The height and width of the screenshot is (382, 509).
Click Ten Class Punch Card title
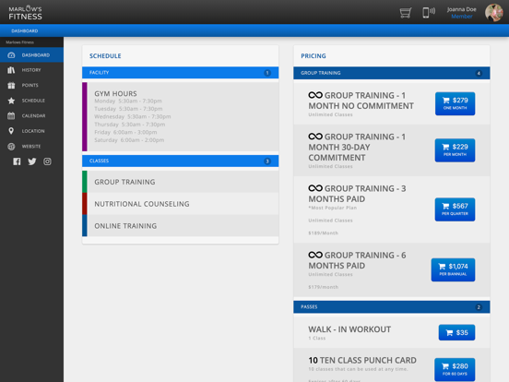[x=362, y=360]
